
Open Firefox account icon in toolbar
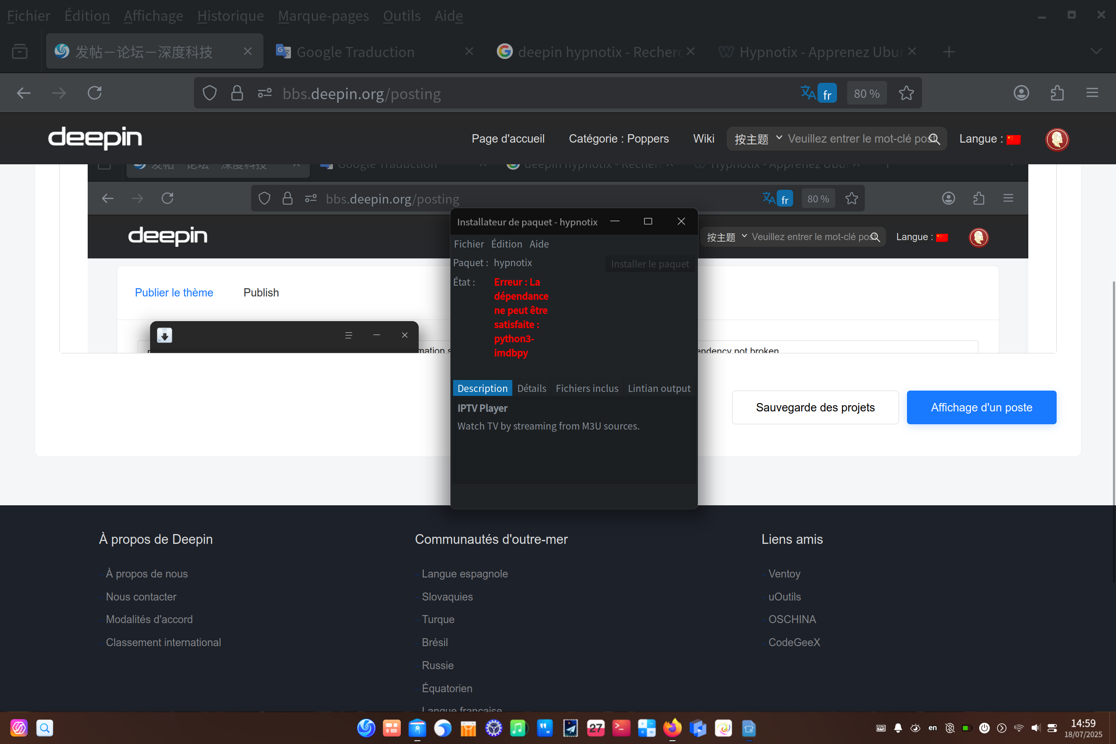(x=1021, y=93)
